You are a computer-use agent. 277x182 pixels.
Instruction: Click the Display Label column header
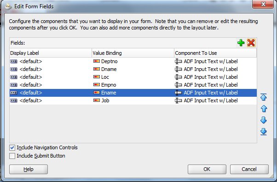pyautogui.click(x=51, y=53)
